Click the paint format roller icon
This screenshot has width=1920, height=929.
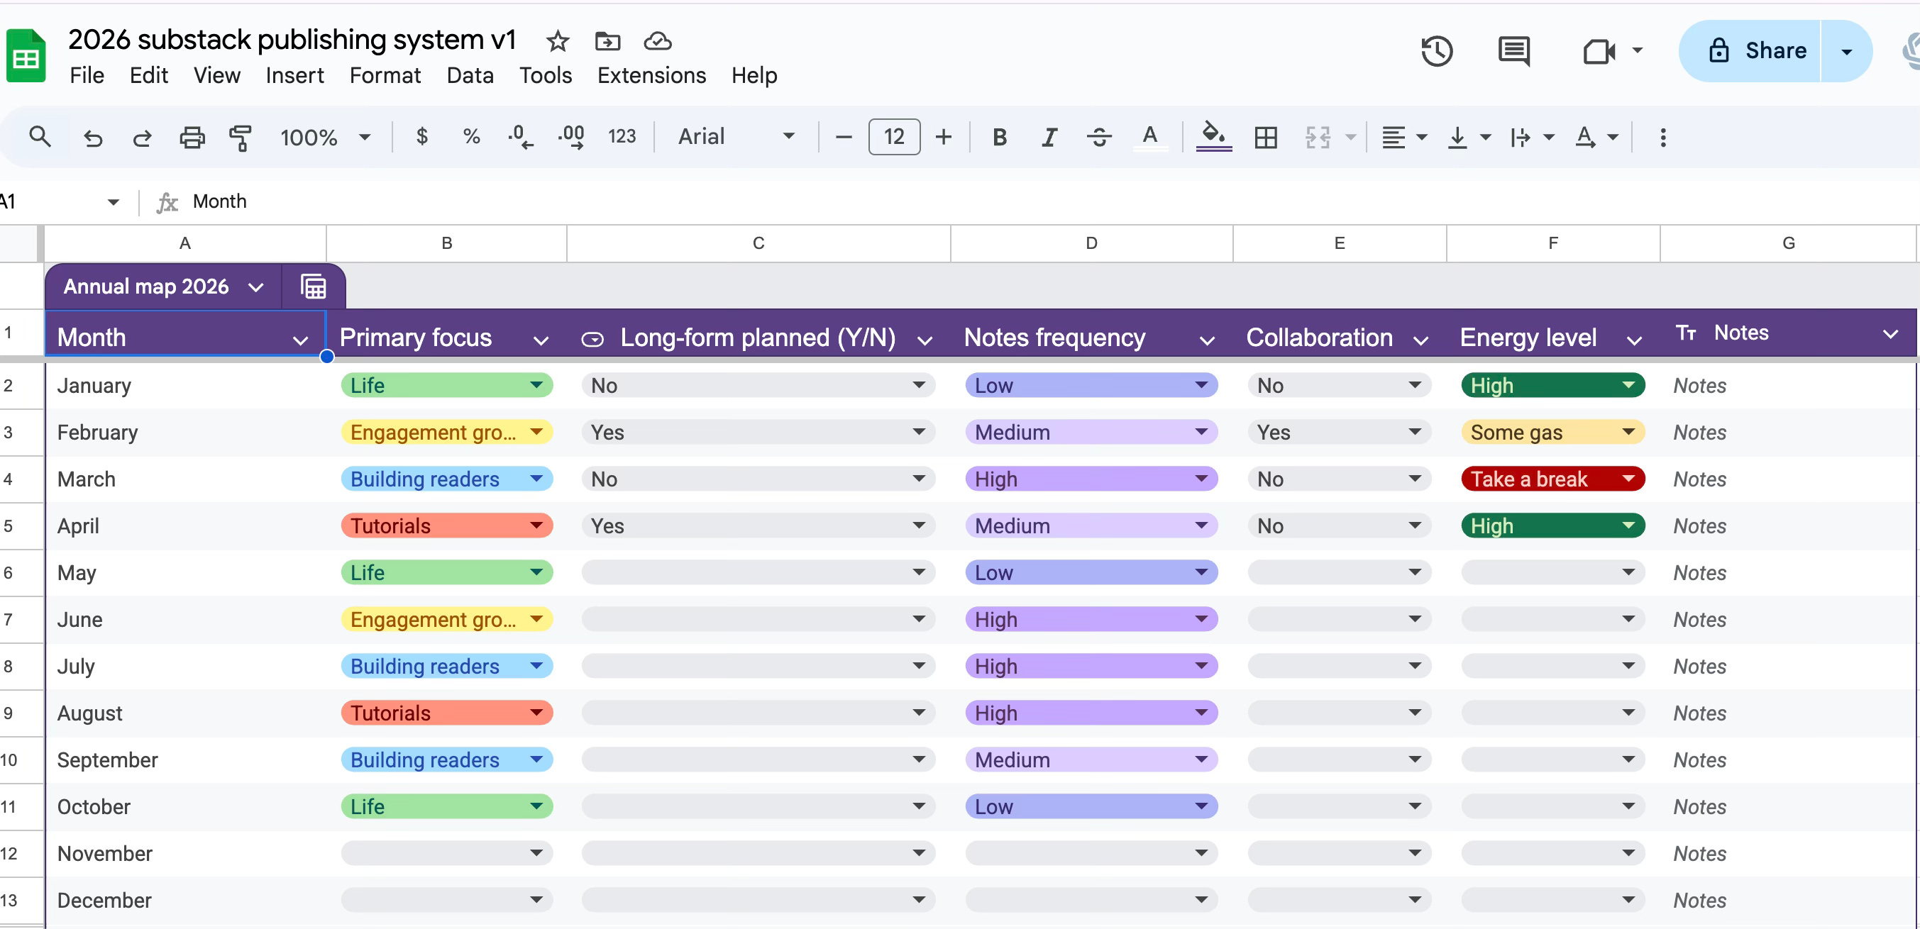[x=240, y=137]
